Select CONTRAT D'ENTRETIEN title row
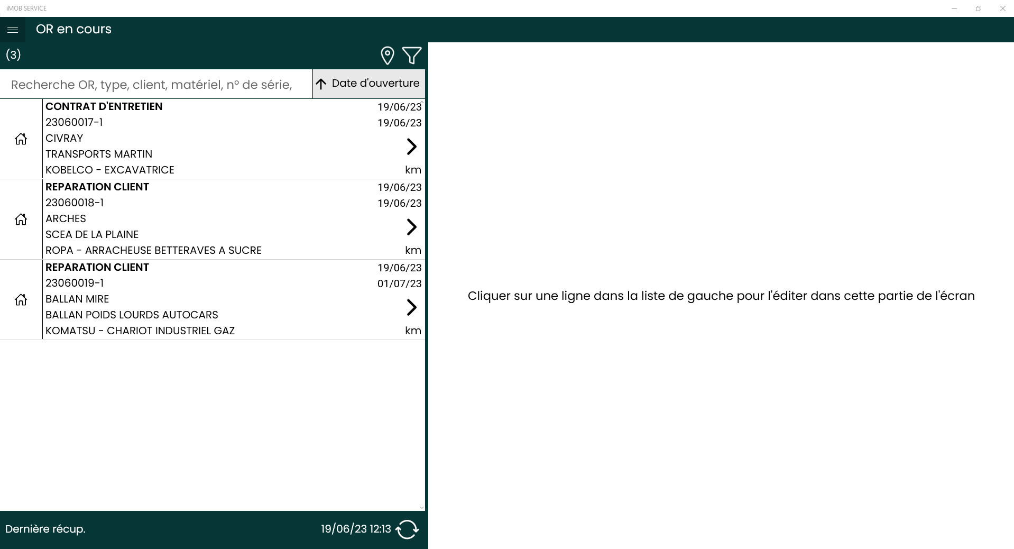The image size is (1014, 549). point(104,106)
